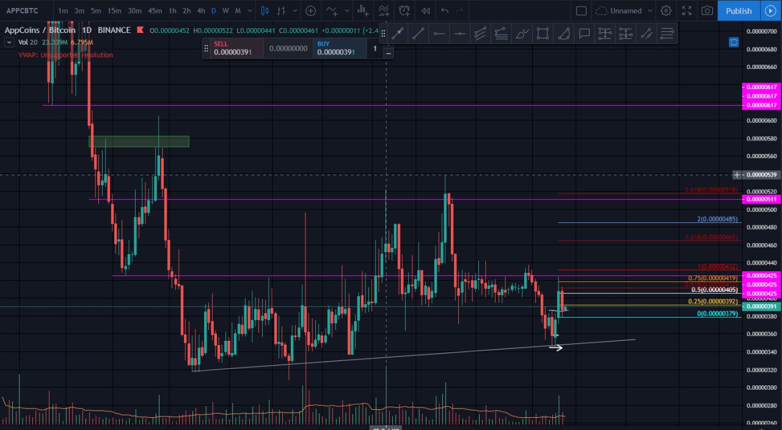The height and width of the screenshot is (430, 782).
Task: Switch to the 4h interval
Action: (x=201, y=10)
